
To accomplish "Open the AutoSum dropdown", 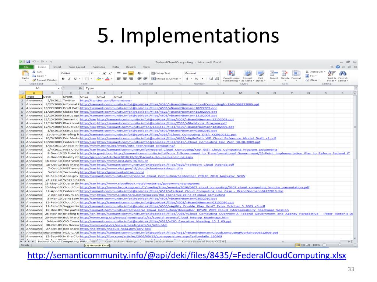I will [325, 72].
